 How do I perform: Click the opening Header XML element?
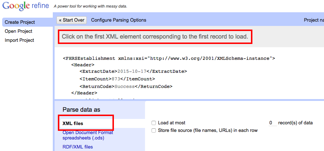[83, 65]
